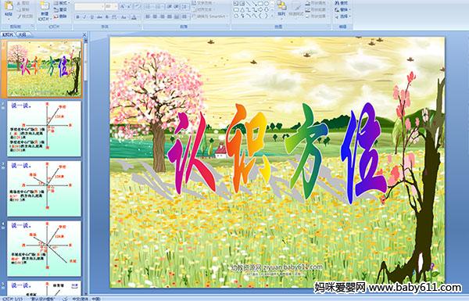The height and width of the screenshot is (301, 469).
Task: Copy selection using the Copy icon
Action: coord(23,10)
